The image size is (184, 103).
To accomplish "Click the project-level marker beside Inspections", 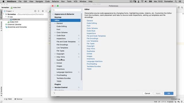I will (x=79, y=39).
